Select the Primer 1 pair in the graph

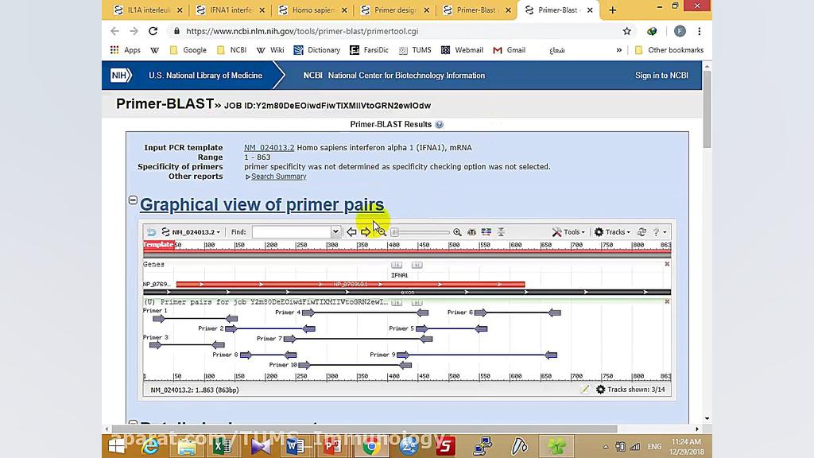point(196,318)
